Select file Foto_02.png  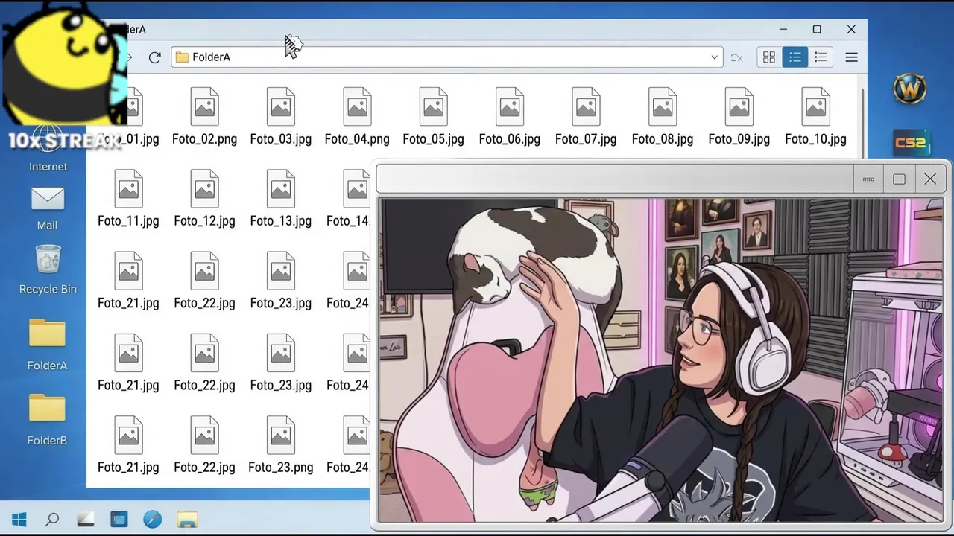pyautogui.click(x=204, y=117)
